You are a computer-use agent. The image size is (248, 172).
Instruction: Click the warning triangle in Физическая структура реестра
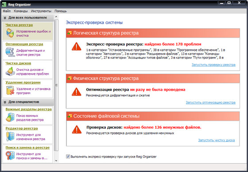pos(76,92)
